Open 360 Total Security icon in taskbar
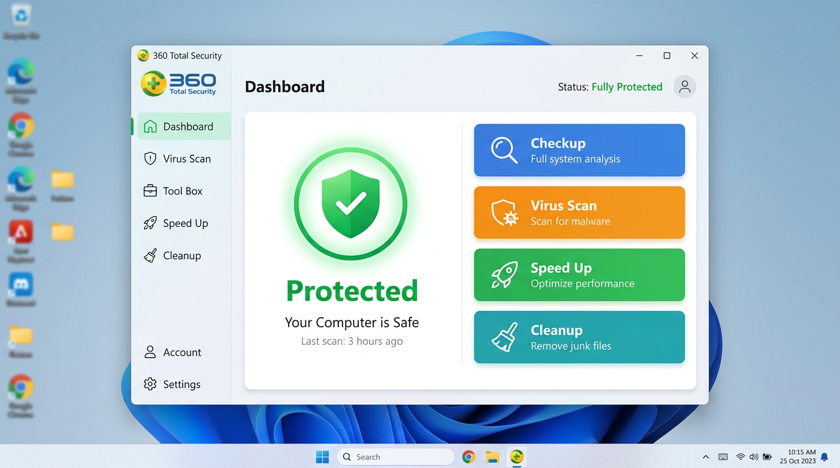 tap(516, 456)
